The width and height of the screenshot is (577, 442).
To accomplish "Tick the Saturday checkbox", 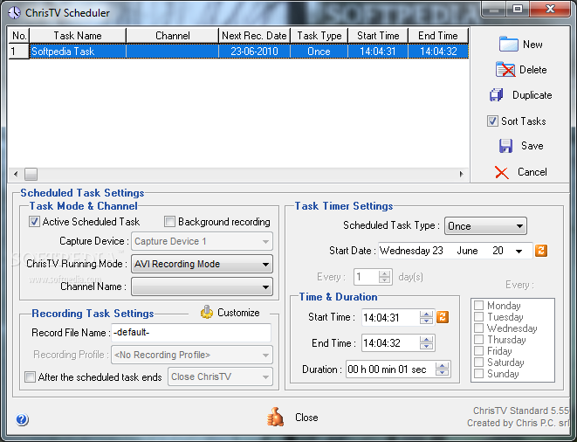I will 478,362.
